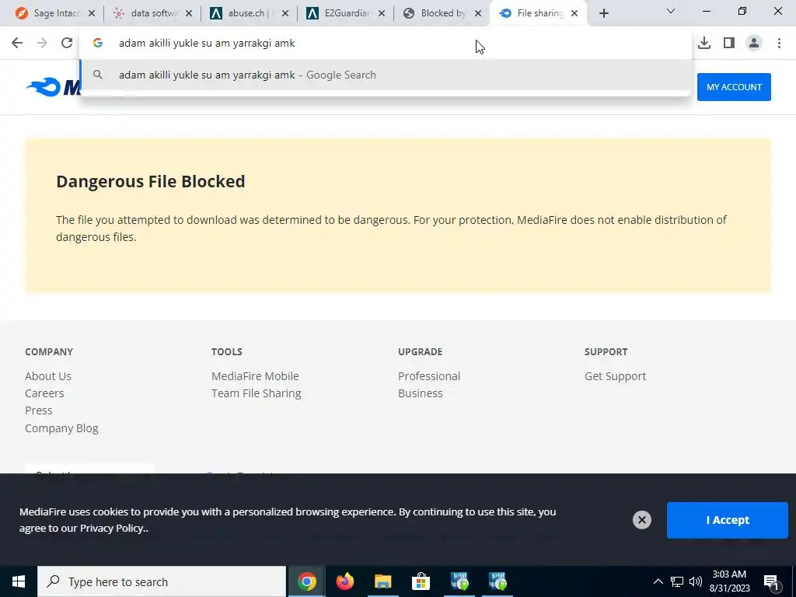Open the second IObit taskbar icon
Screen dimensions: 796x597
(x=497, y=581)
